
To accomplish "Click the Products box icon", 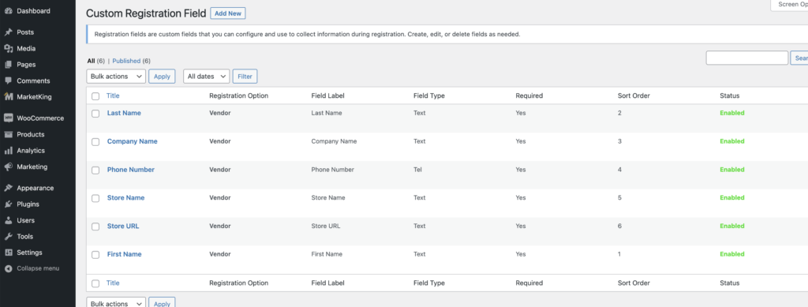I will [8, 134].
